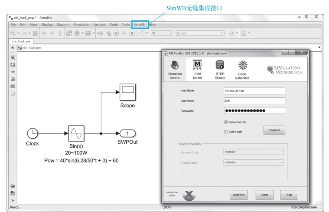Screen dimensions: 329x212
Task: Open the Display menu
Action: 47,25
